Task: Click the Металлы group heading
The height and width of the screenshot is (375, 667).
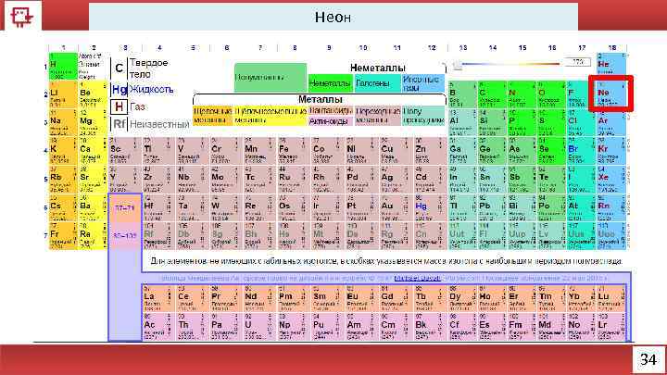Action: [320, 99]
